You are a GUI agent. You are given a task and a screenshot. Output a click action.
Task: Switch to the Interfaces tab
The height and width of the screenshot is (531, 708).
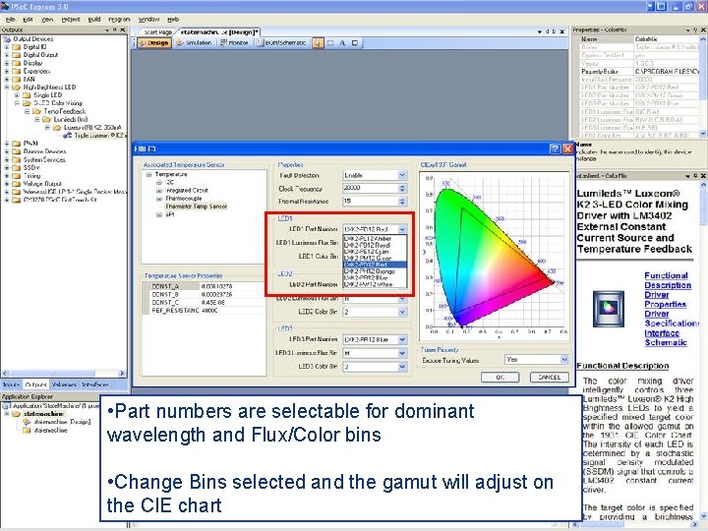pyautogui.click(x=95, y=384)
